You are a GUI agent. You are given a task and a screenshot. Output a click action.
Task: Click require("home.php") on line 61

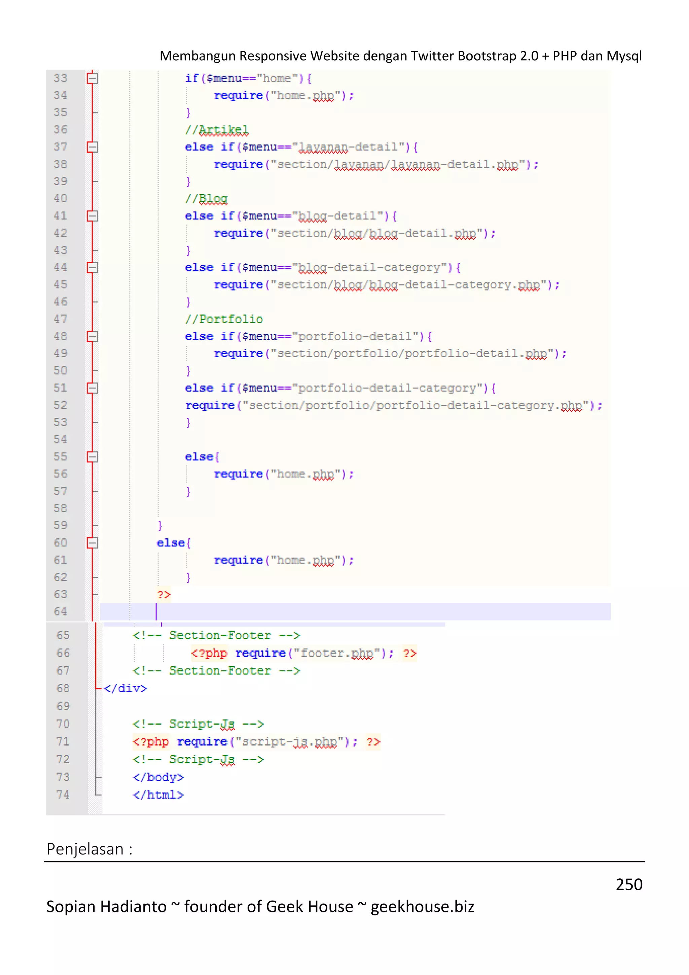tap(284, 560)
